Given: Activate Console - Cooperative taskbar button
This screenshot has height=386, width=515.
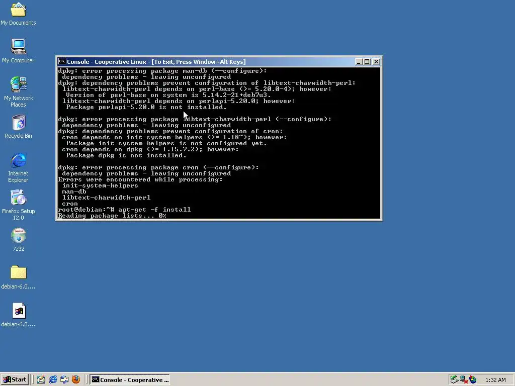Looking at the screenshot, I should click(130, 380).
